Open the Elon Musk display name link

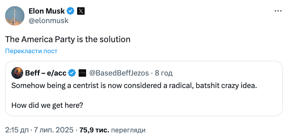pos(47,11)
